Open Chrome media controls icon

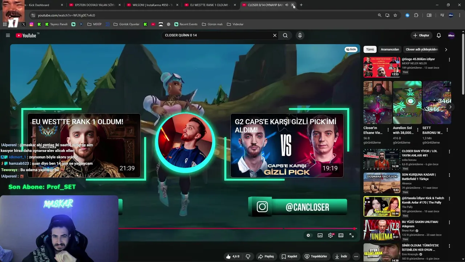[442, 15]
